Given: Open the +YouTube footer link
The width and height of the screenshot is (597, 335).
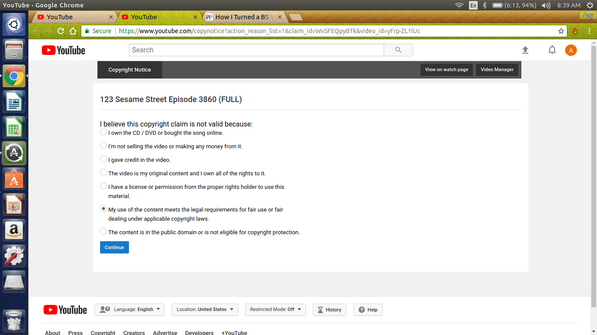Looking at the screenshot, I should [234, 333].
